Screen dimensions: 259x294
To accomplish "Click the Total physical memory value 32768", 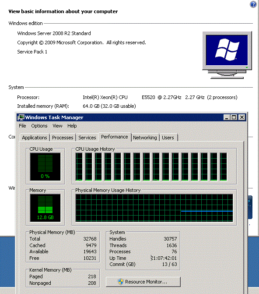I will click(90, 239).
